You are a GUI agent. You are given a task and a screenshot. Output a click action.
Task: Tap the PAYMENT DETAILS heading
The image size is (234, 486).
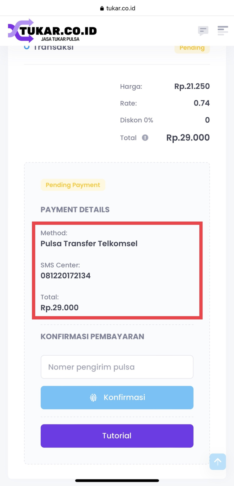(75, 210)
